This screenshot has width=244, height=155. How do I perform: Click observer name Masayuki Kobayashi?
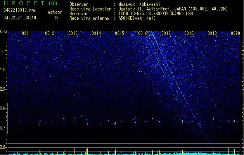tap(139, 4)
